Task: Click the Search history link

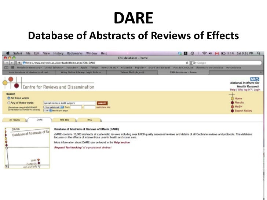Action: tap(243, 111)
